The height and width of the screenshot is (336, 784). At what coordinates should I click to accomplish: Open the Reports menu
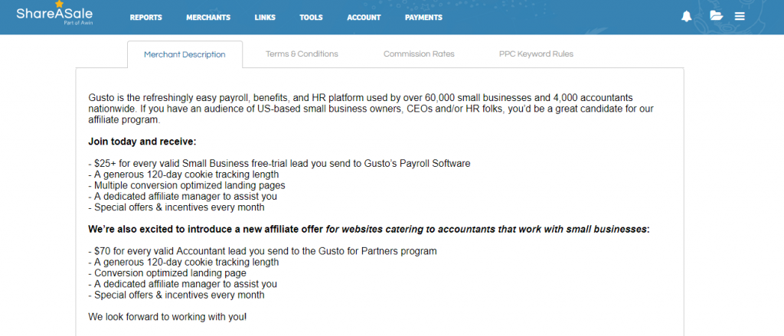[146, 18]
